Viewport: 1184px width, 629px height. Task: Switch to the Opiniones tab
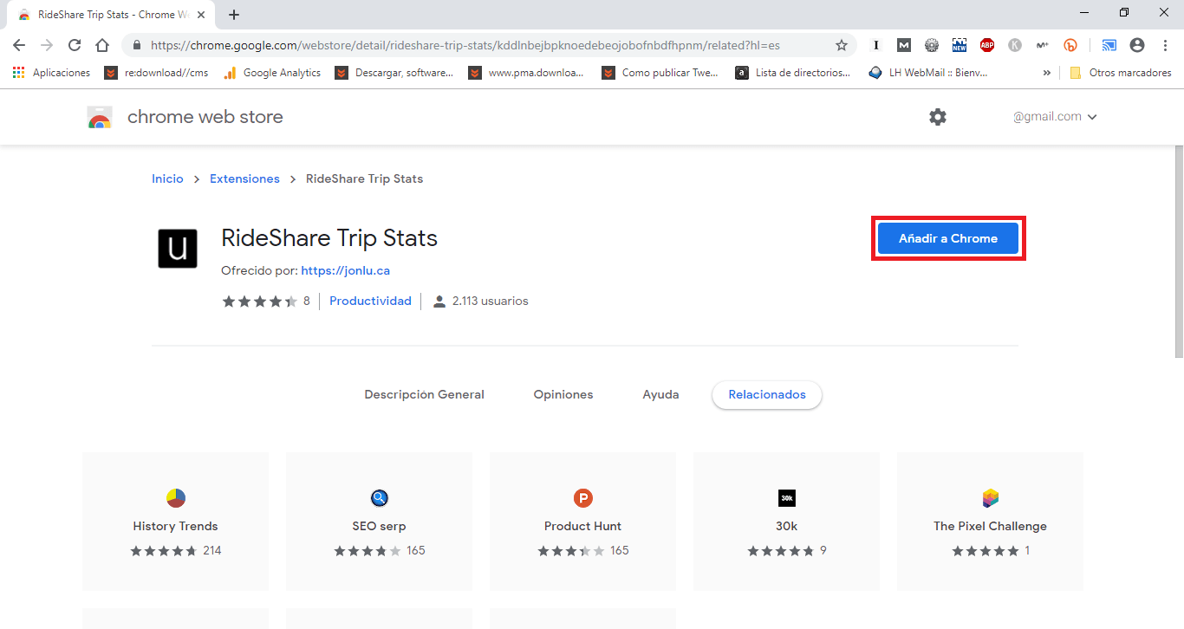pos(563,394)
